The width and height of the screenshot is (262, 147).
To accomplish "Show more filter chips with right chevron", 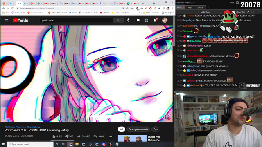I will pos(165,129).
